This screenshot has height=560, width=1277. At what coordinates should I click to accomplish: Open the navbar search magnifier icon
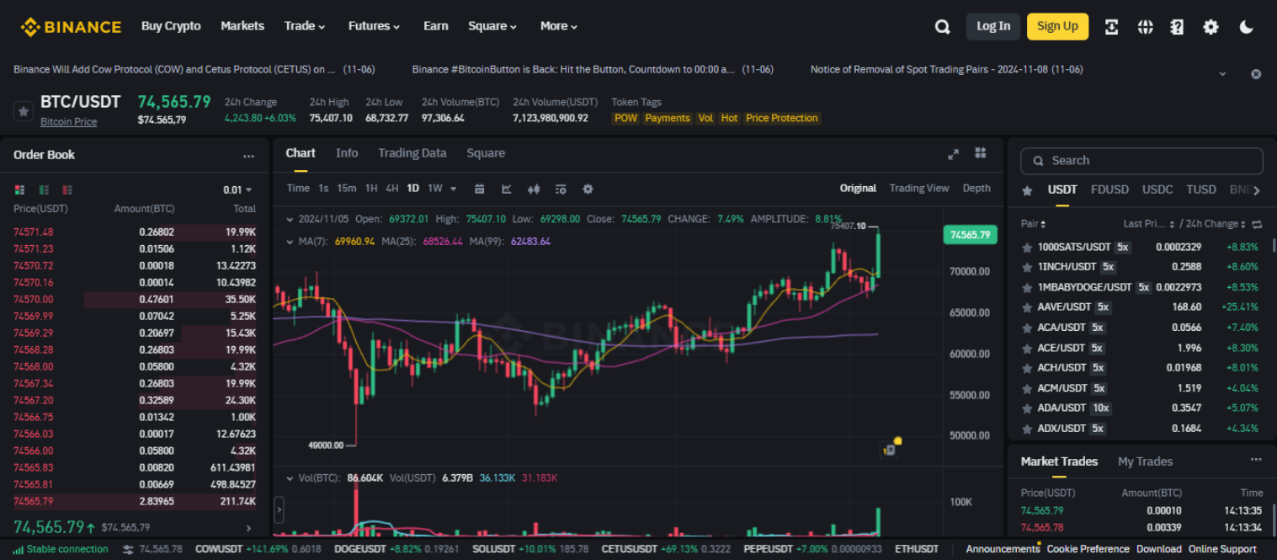pos(942,26)
